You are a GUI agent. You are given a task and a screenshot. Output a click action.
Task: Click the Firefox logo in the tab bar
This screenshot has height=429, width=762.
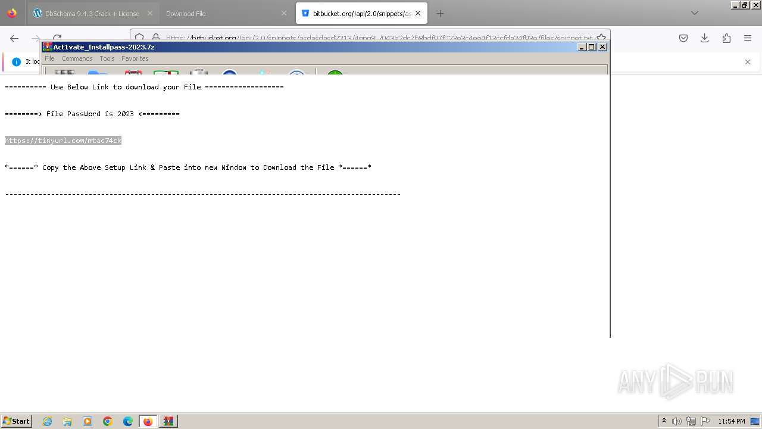tap(12, 13)
